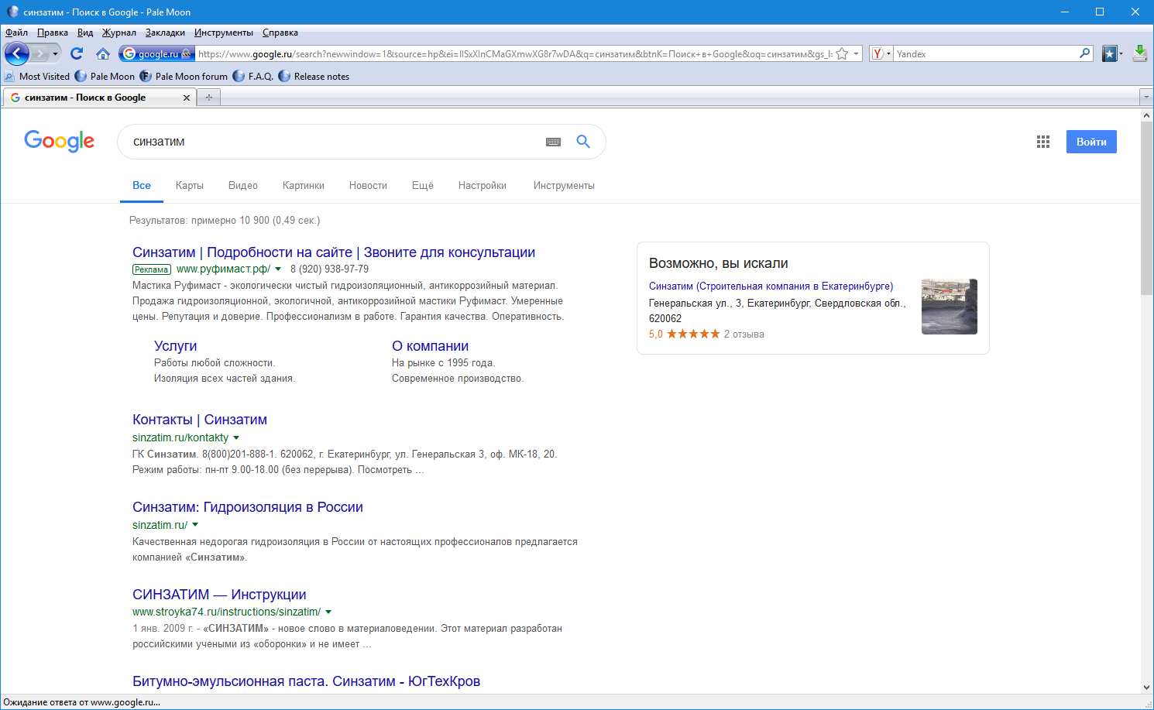The height and width of the screenshot is (710, 1154).
Task: Switch to the Картинки search tab
Action: click(304, 186)
